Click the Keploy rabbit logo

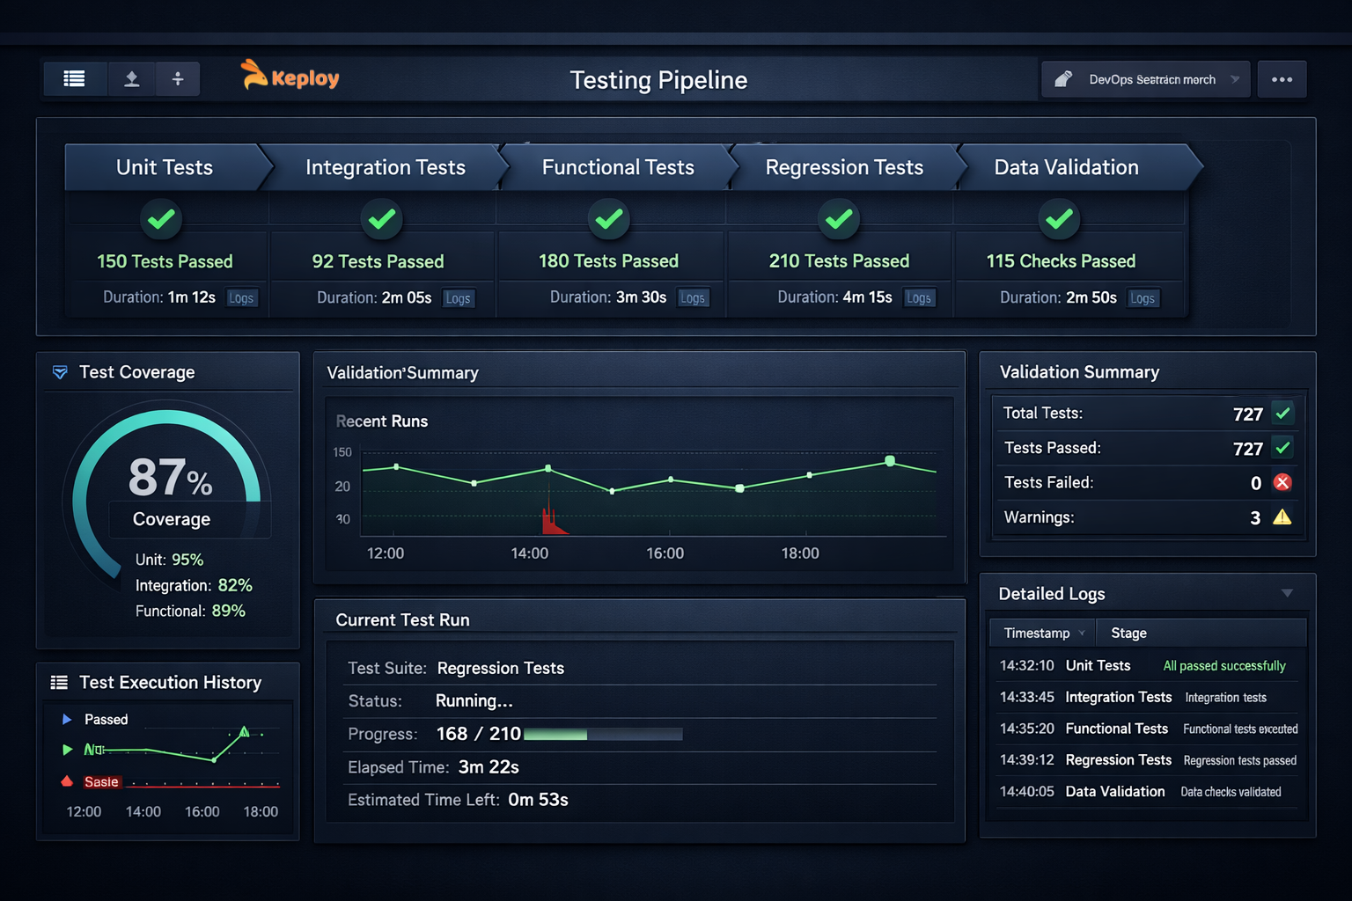[x=255, y=76]
